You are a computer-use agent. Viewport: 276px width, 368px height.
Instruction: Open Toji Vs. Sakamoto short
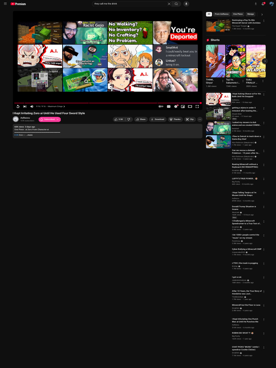(236, 61)
